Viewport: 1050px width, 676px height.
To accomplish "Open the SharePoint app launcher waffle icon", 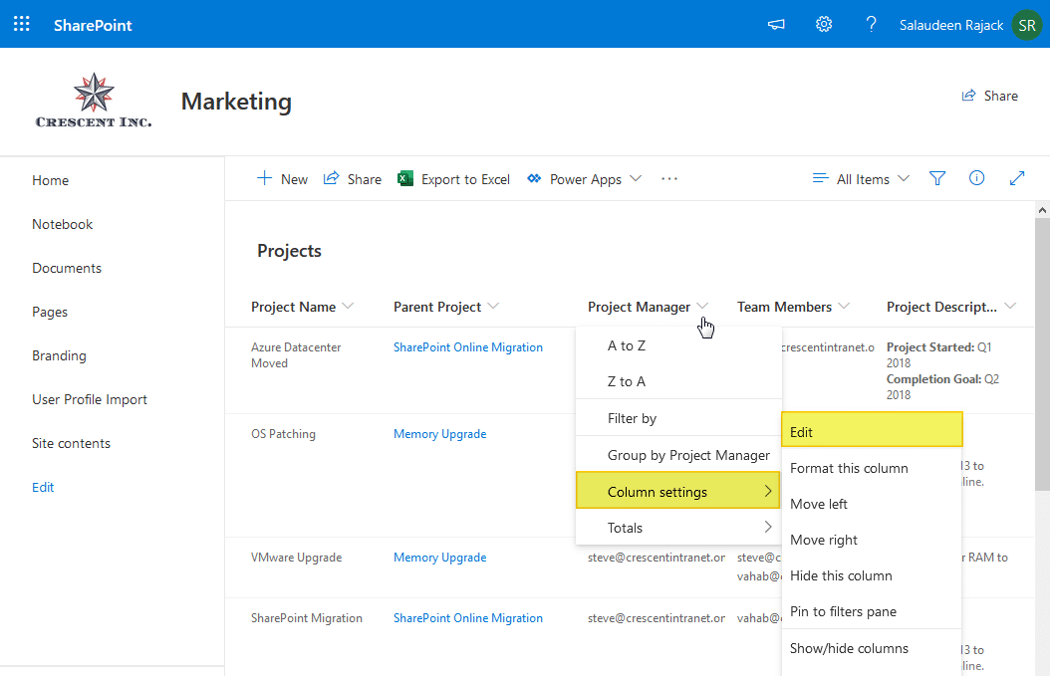I will tap(21, 24).
